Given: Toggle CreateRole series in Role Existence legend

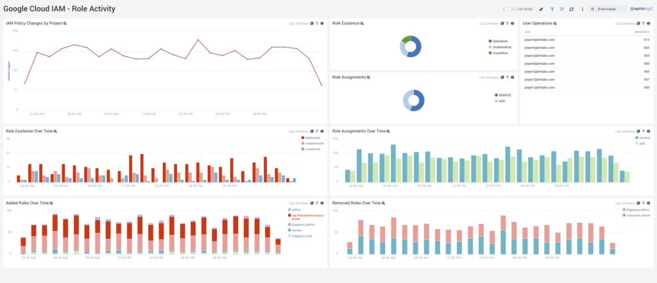Looking at the screenshot, I should (x=497, y=53).
